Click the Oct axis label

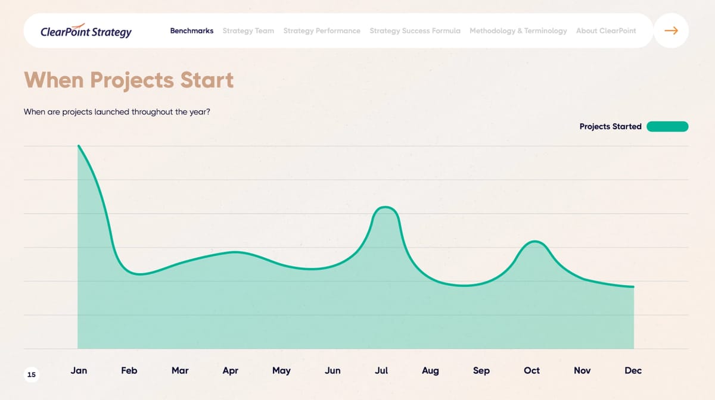click(x=531, y=370)
